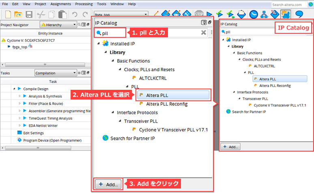314x193 pixels.
Task: Open the Assignments menu
Action: pos(61,4)
